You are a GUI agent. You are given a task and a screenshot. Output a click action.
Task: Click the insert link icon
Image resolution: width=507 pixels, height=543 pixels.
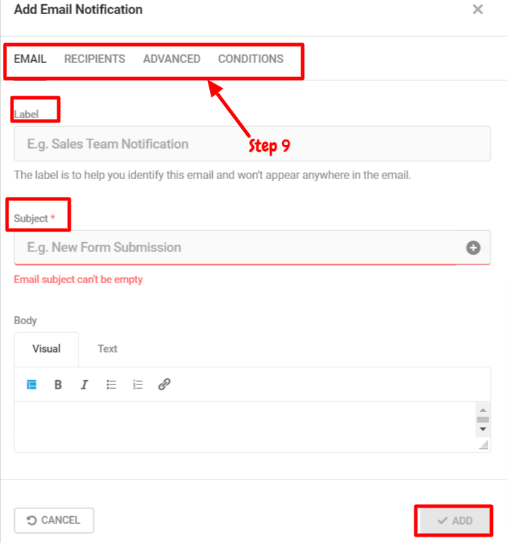[x=164, y=384]
